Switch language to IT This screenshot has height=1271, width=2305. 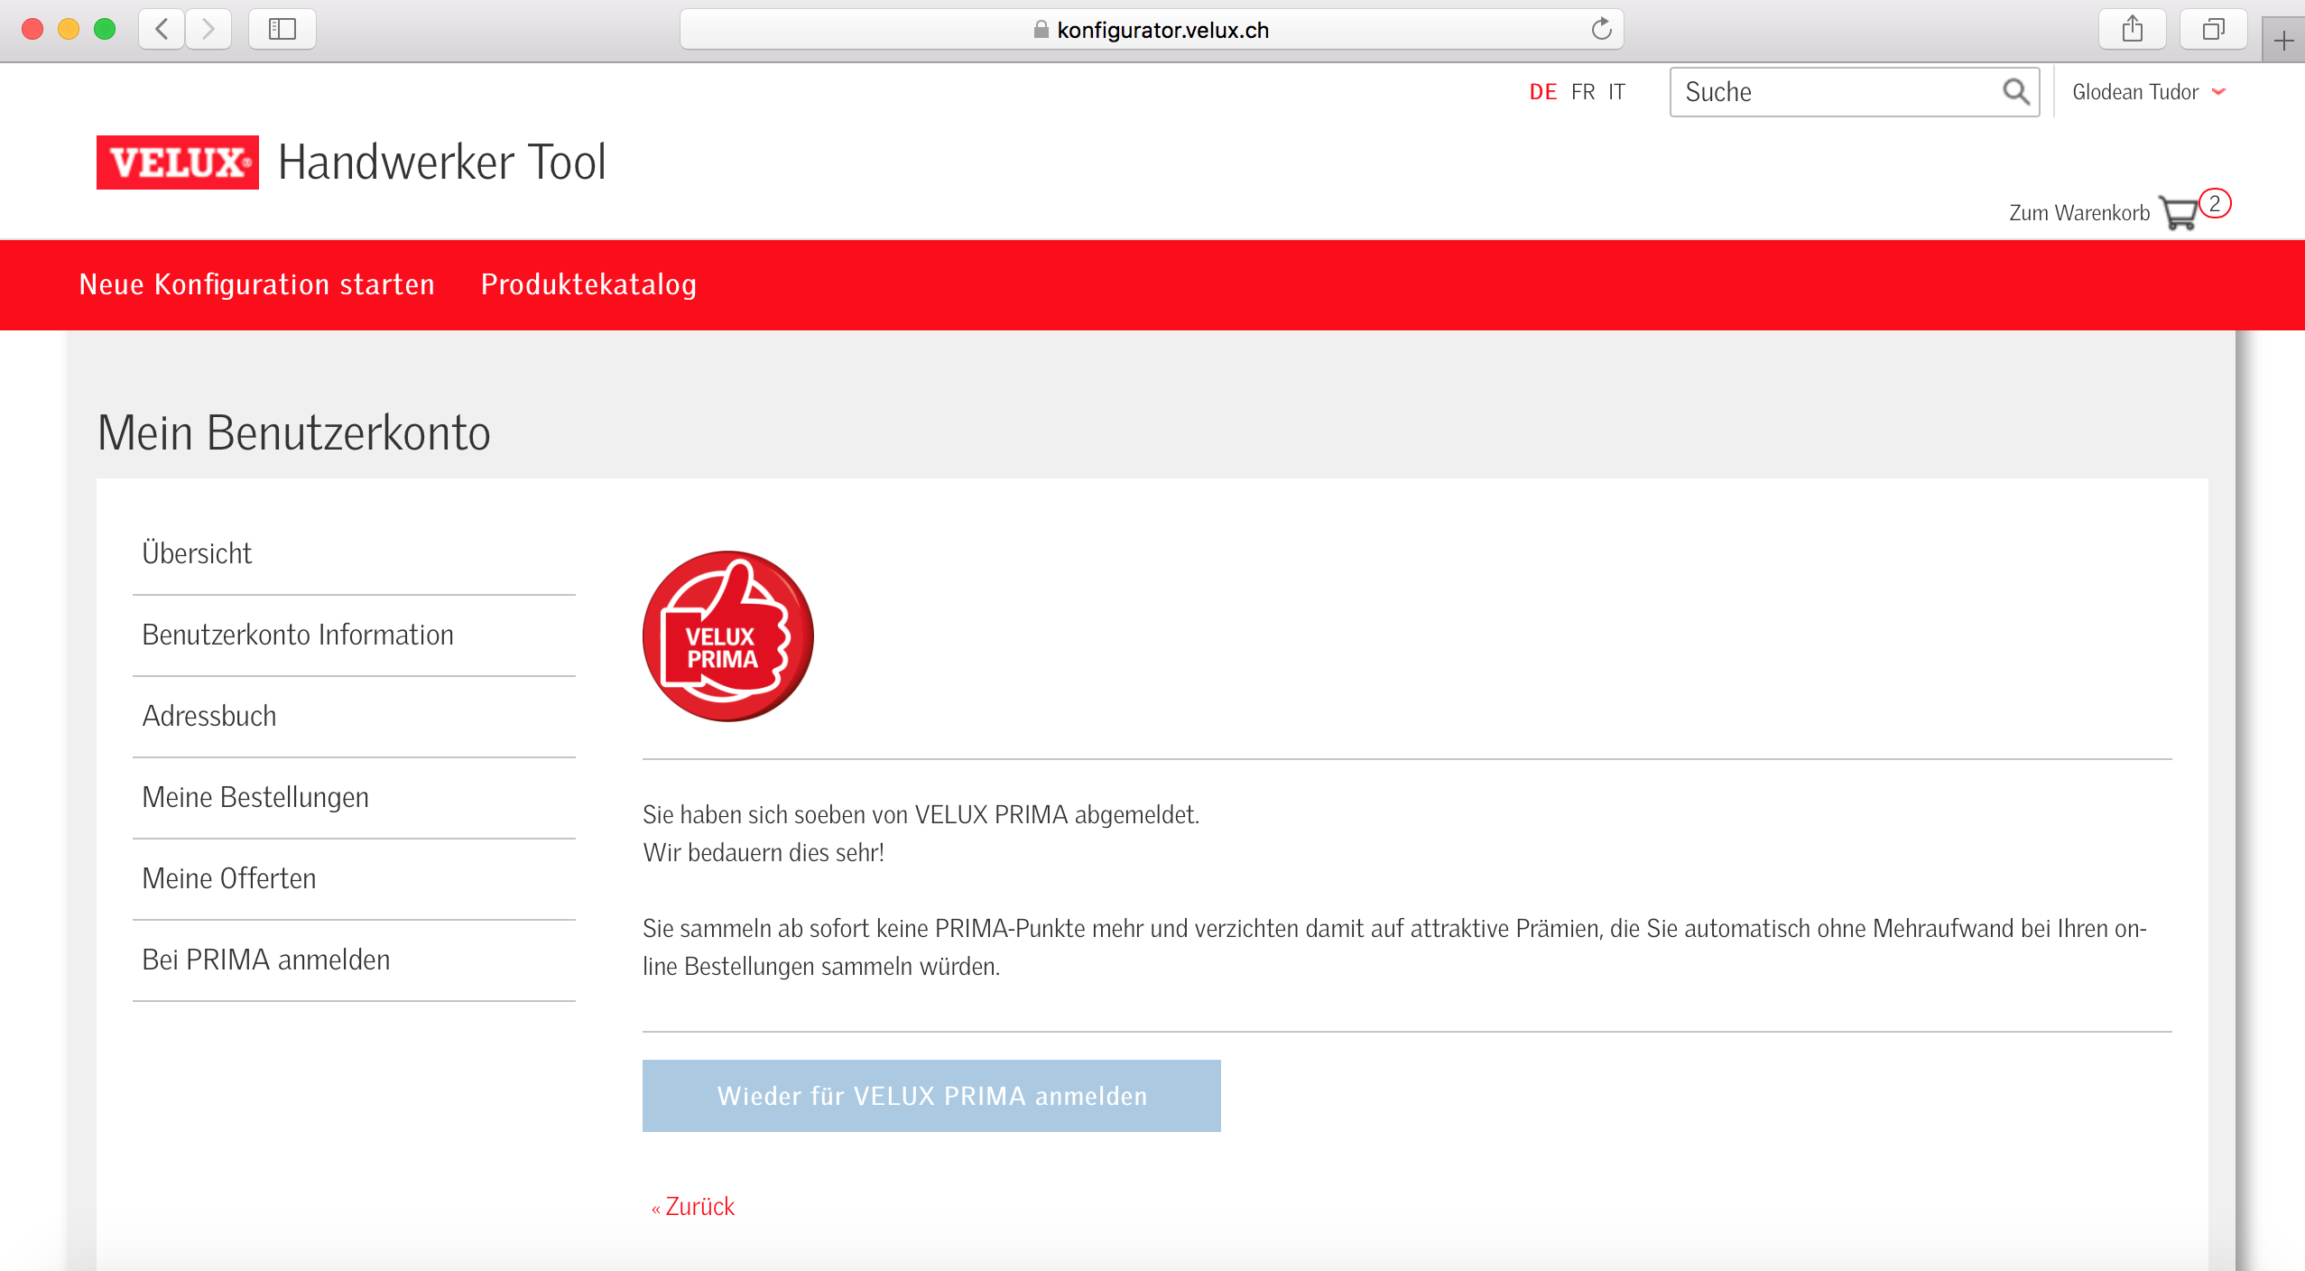coord(1616,91)
